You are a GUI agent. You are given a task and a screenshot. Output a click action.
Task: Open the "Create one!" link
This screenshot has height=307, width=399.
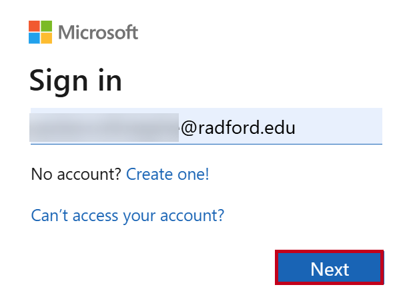[x=167, y=174]
